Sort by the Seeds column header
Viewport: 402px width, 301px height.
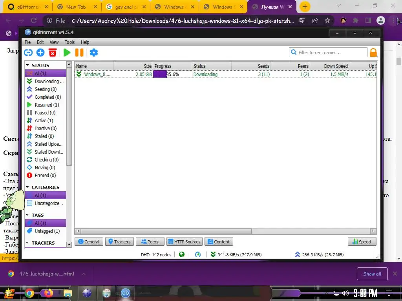251,66
